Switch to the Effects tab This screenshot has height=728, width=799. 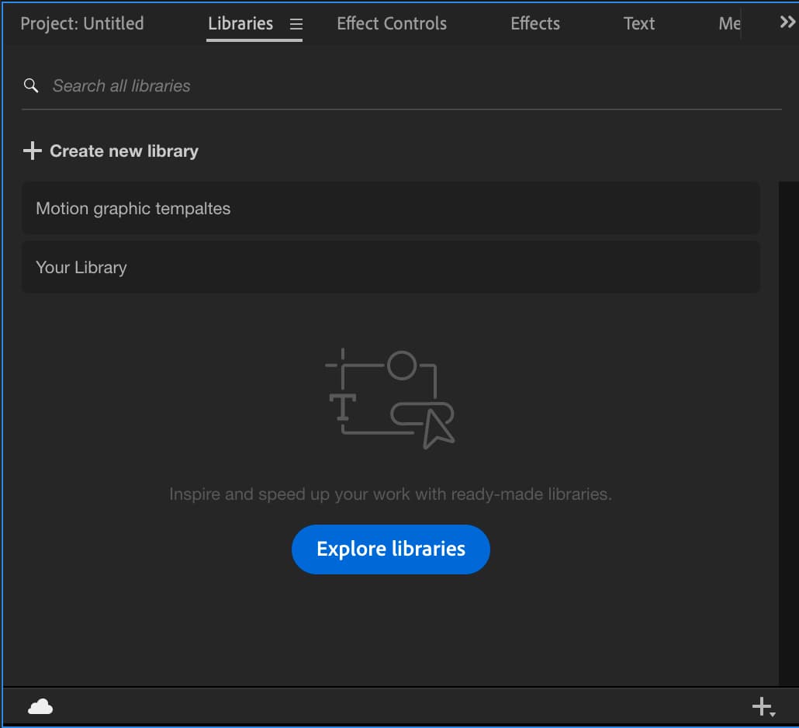534,23
